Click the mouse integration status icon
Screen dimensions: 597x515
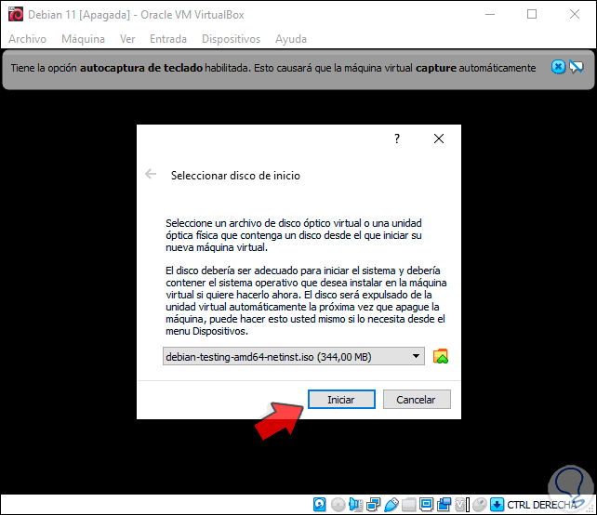(479, 505)
